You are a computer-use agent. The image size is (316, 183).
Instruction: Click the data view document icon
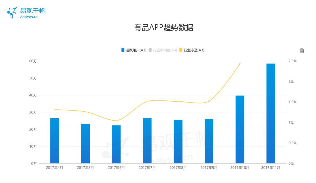[x=302, y=51]
